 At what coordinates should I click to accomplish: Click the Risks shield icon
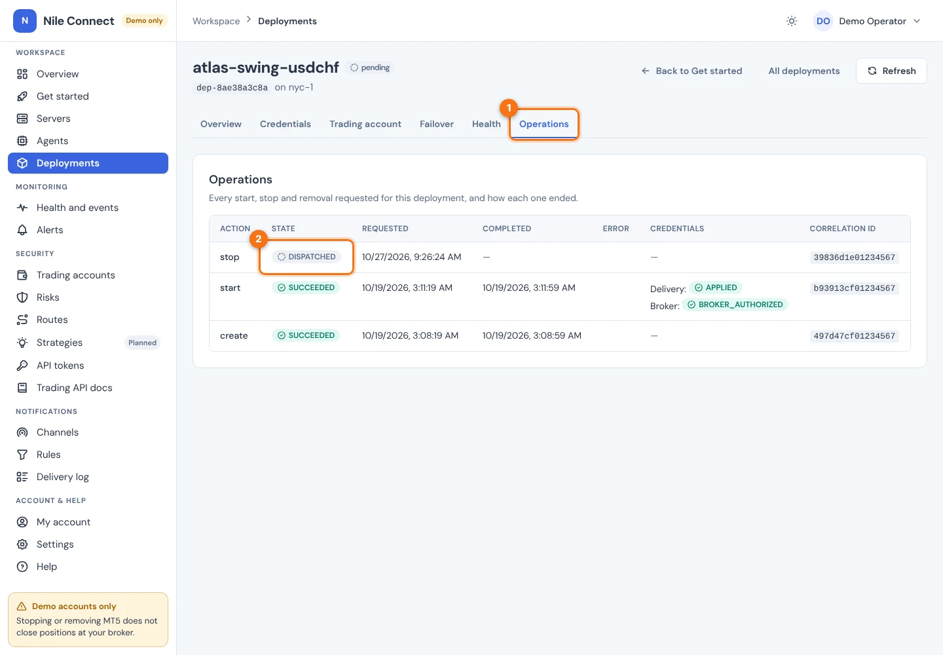click(x=22, y=297)
